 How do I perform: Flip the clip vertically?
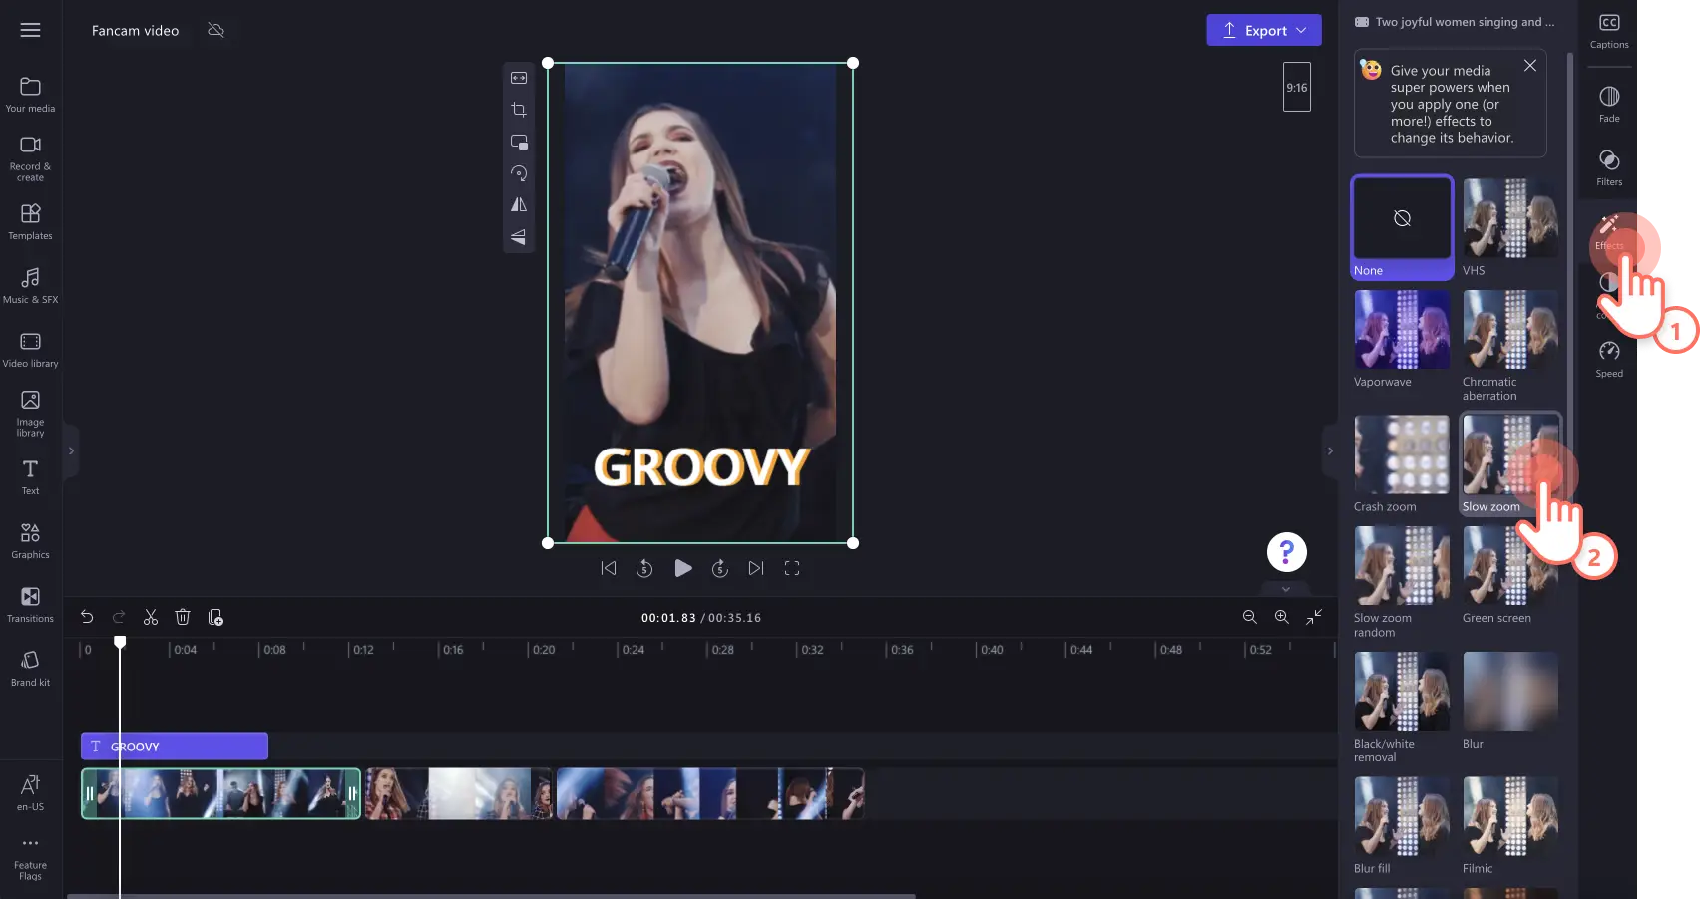pos(519,237)
